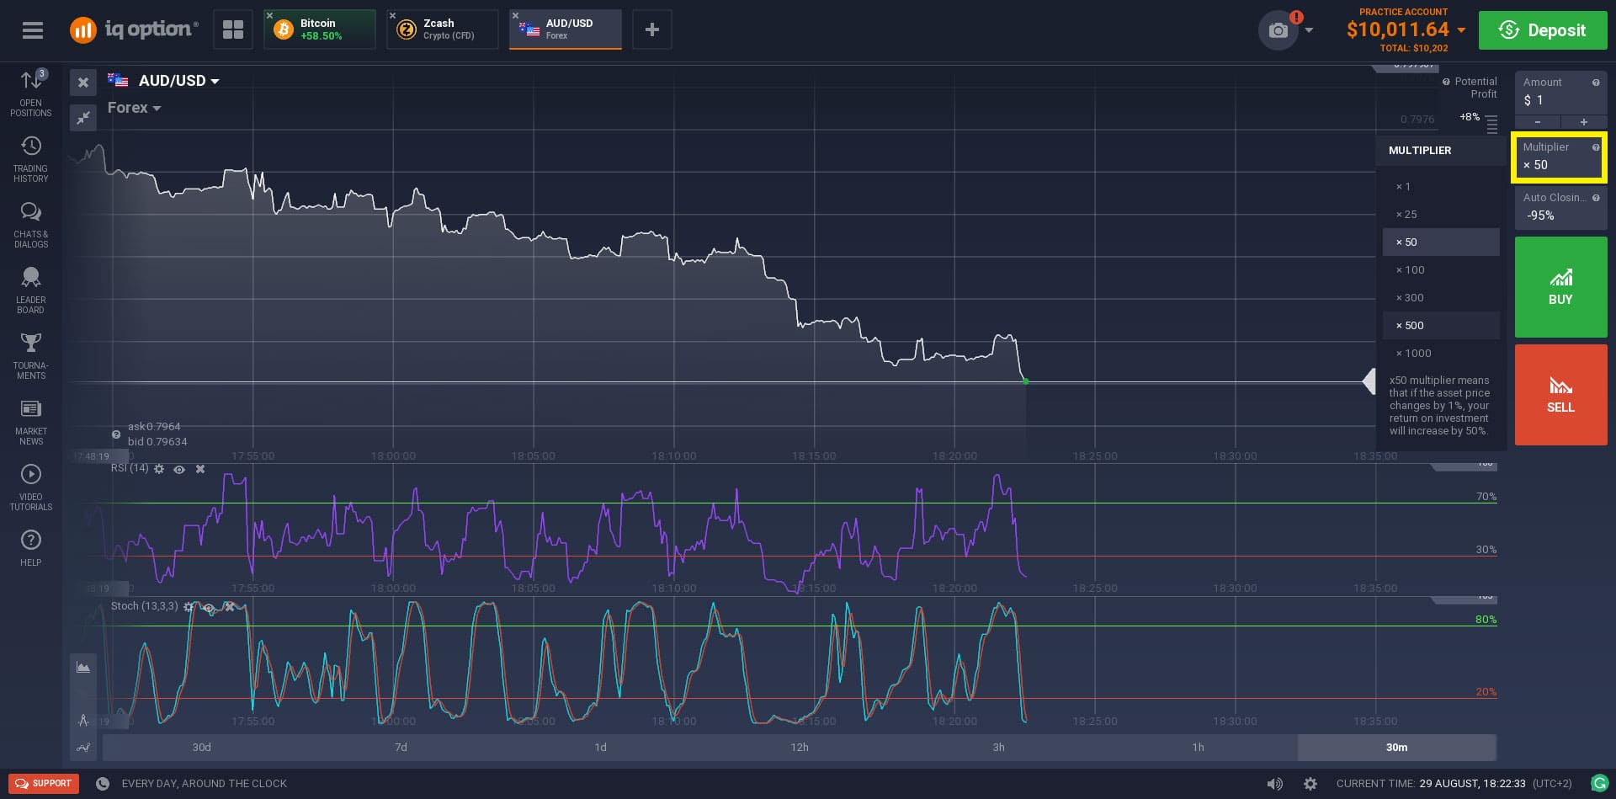Open the Open Positions panel
Viewport: 1616px width, 799px height.
click(31, 93)
